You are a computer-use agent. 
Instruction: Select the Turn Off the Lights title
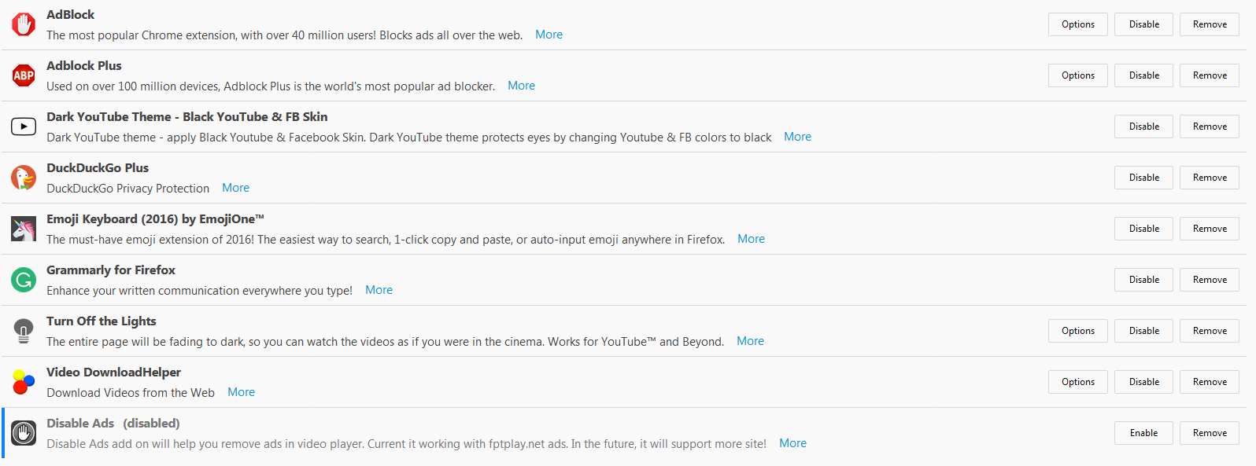(x=102, y=321)
